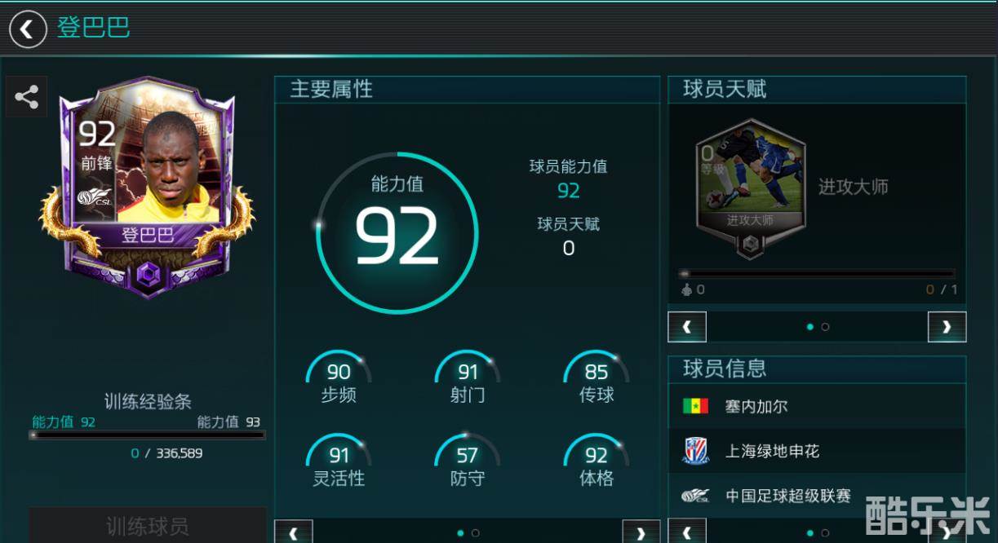
Task: Go back using the top-left arrow
Action: point(28,29)
